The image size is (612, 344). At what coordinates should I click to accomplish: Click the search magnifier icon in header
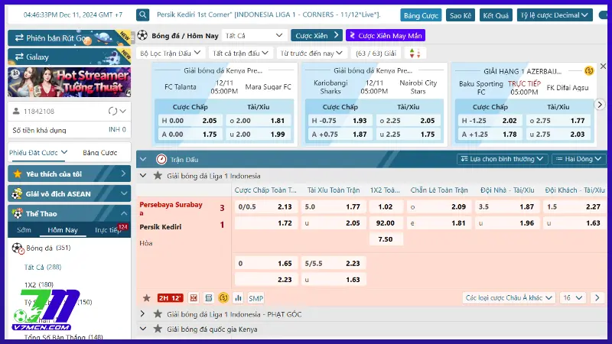tap(143, 15)
